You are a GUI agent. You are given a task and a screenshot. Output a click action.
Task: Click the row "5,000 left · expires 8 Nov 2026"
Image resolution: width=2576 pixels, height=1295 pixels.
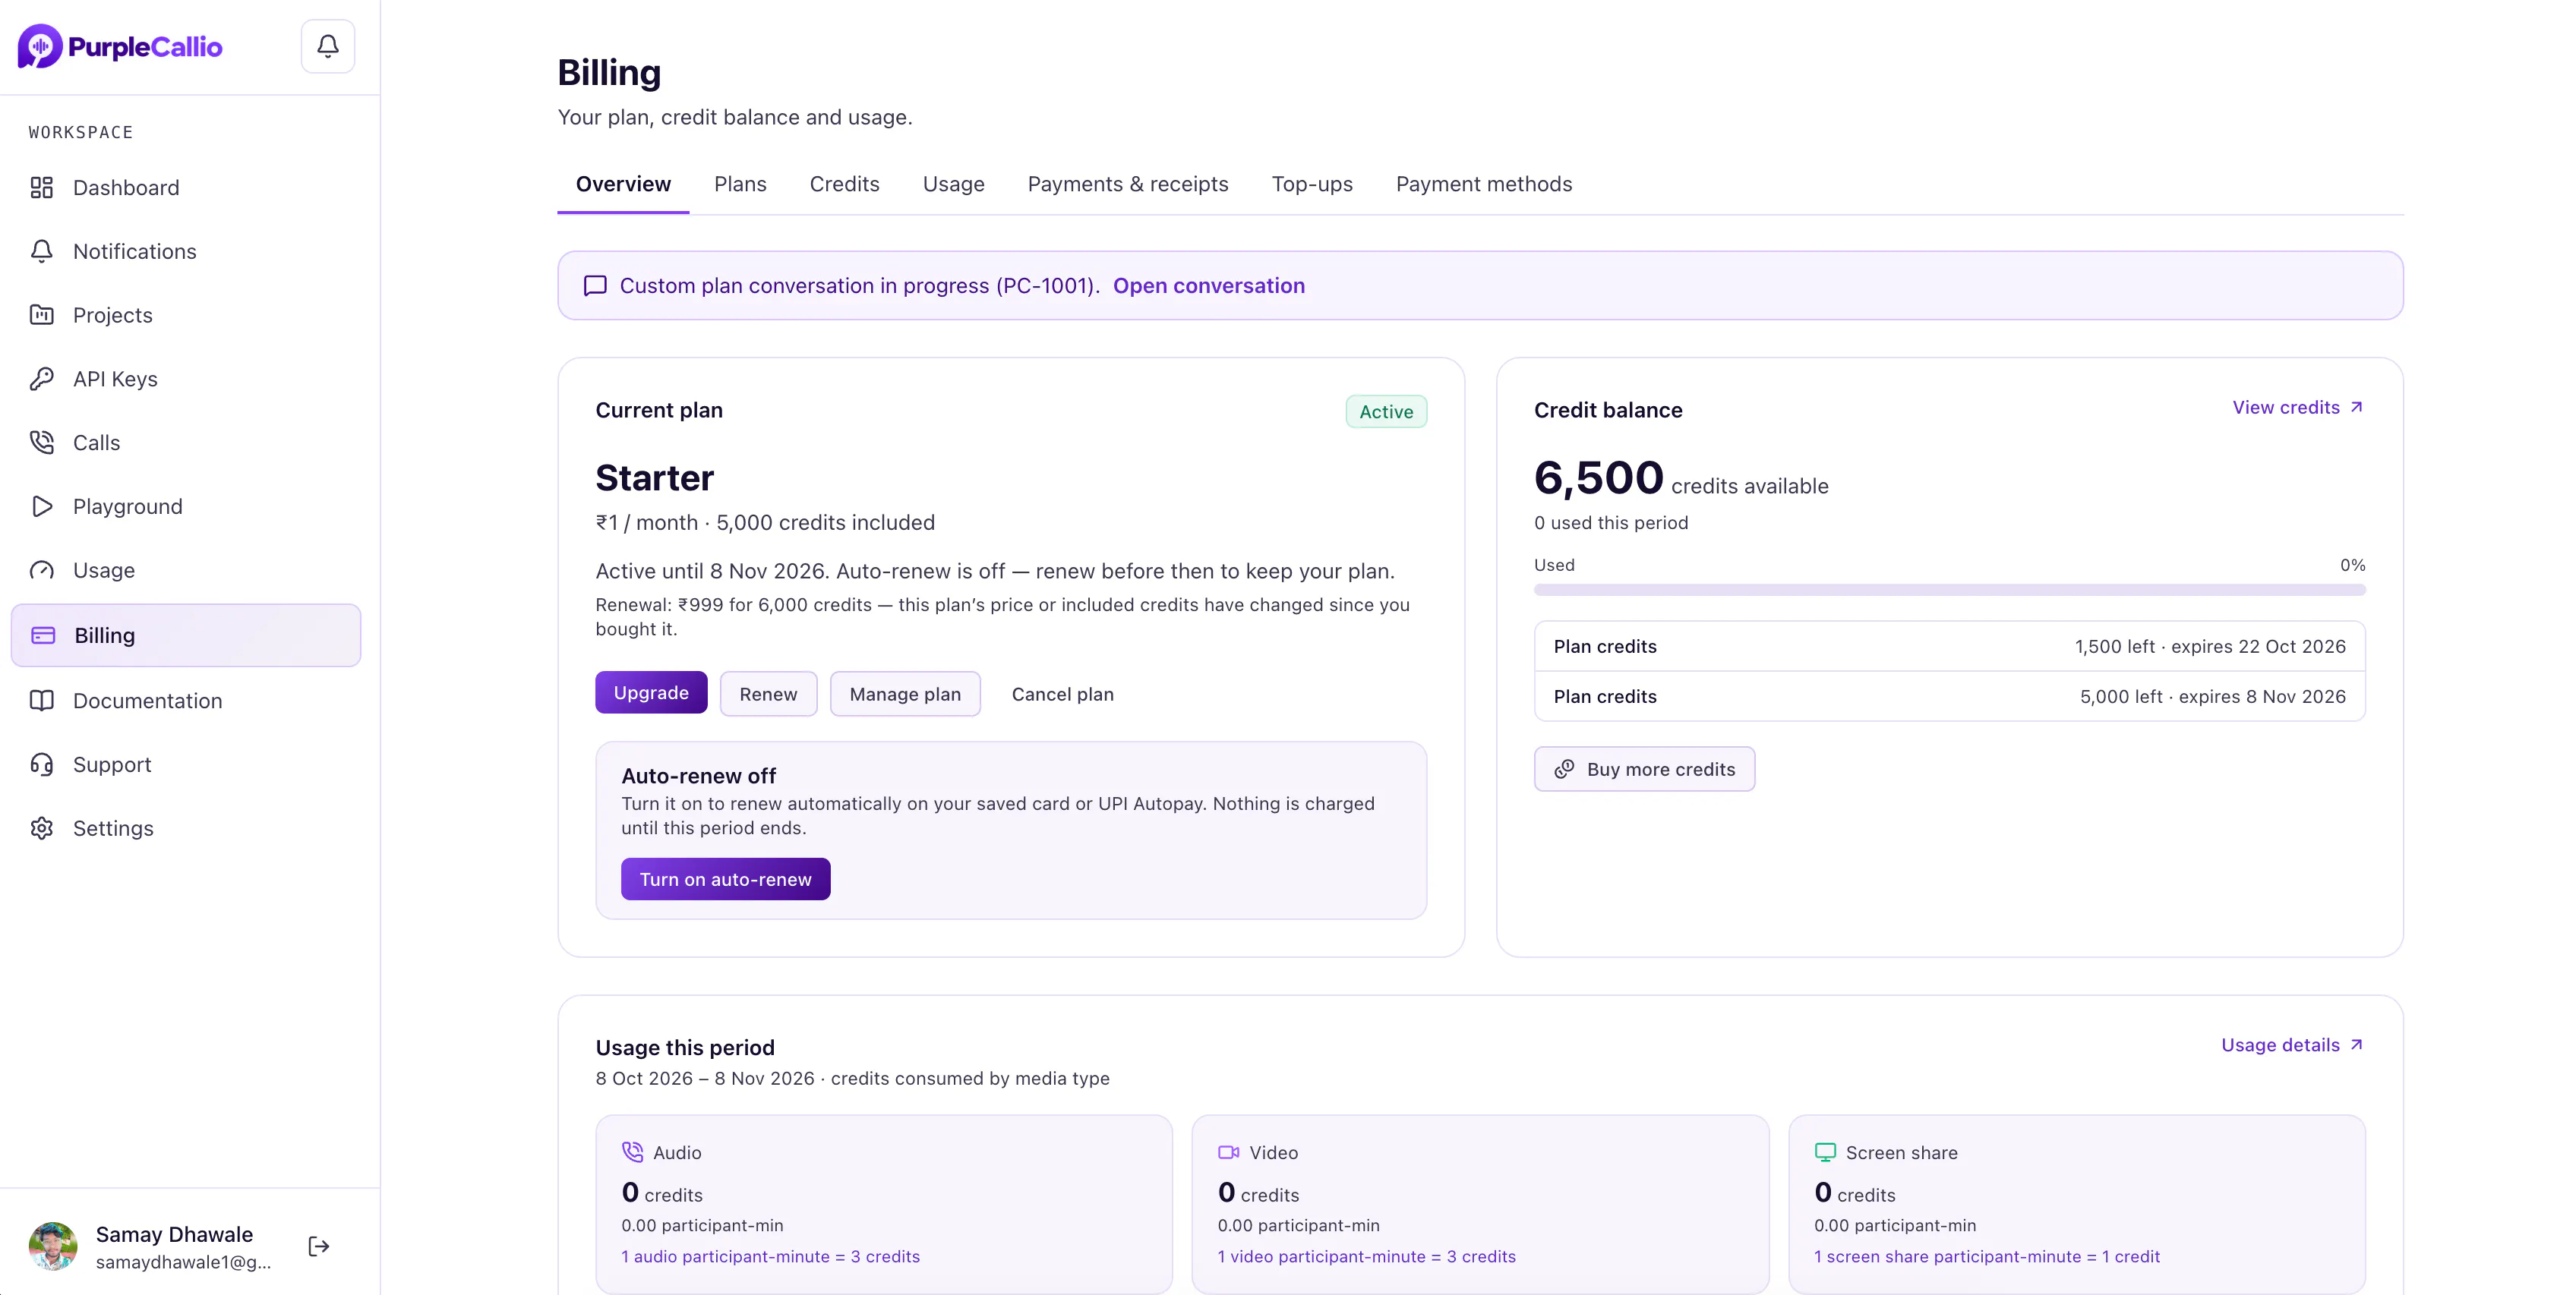coord(1949,697)
